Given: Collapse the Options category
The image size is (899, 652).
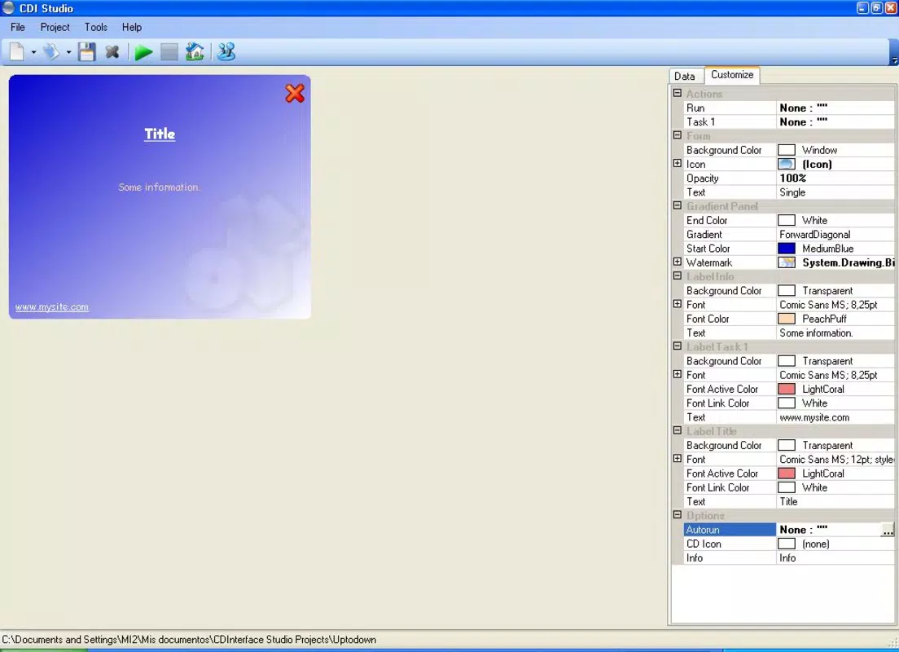Looking at the screenshot, I should [678, 515].
